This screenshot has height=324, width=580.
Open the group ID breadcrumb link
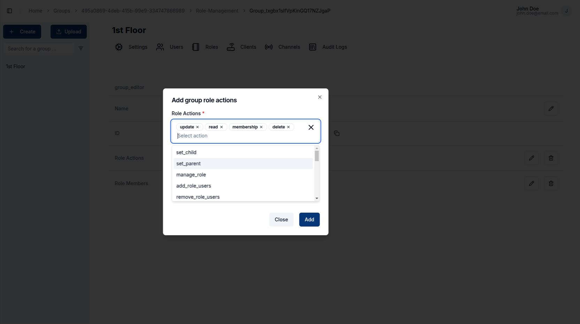133,11
